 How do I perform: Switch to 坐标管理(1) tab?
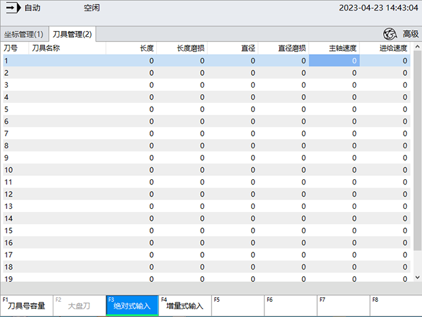coord(24,34)
